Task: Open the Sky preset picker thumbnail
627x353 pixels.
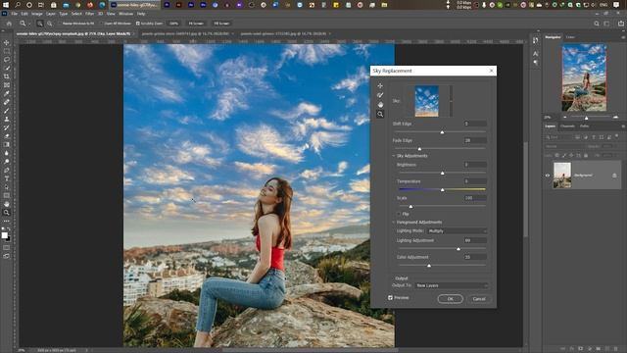Action: pyautogui.click(x=427, y=101)
